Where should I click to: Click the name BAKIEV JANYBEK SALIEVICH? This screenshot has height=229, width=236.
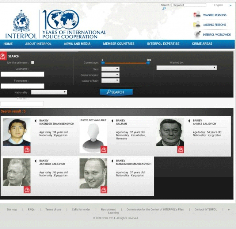click(x=52, y=162)
